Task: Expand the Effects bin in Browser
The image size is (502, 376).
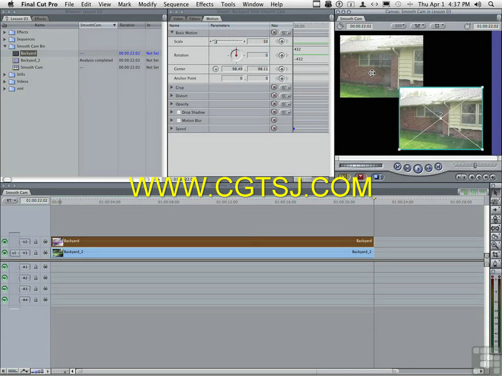Action: coord(4,32)
